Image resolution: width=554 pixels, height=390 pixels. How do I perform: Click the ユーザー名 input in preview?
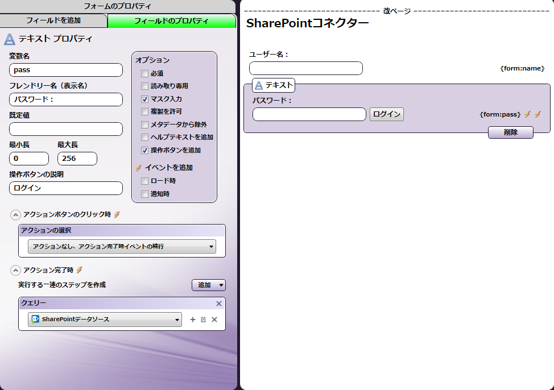(306, 68)
